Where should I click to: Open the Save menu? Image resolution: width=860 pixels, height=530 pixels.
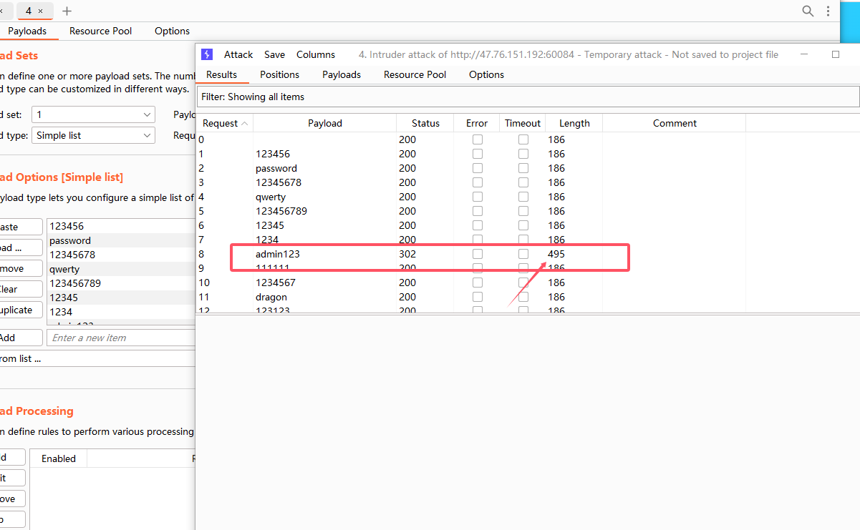tap(274, 54)
